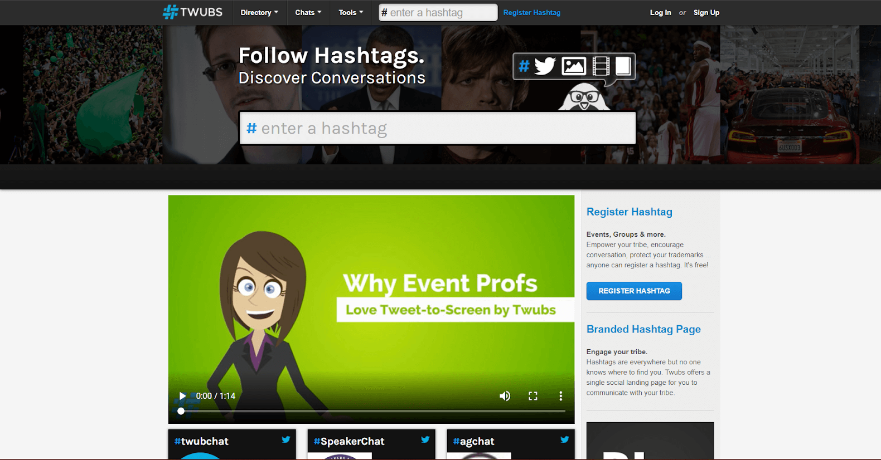The image size is (881, 460).
Task: Click the picture icon in speech bubble
Action: (x=574, y=66)
